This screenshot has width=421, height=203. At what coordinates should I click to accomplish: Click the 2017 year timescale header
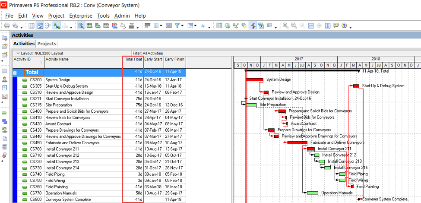(x=299, y=59)
